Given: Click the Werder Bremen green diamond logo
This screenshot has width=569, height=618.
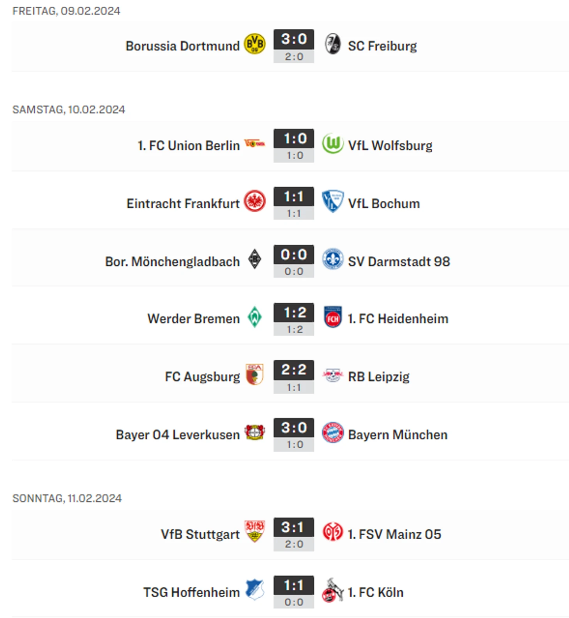Looking at the screenshot, I should point(254,317).
